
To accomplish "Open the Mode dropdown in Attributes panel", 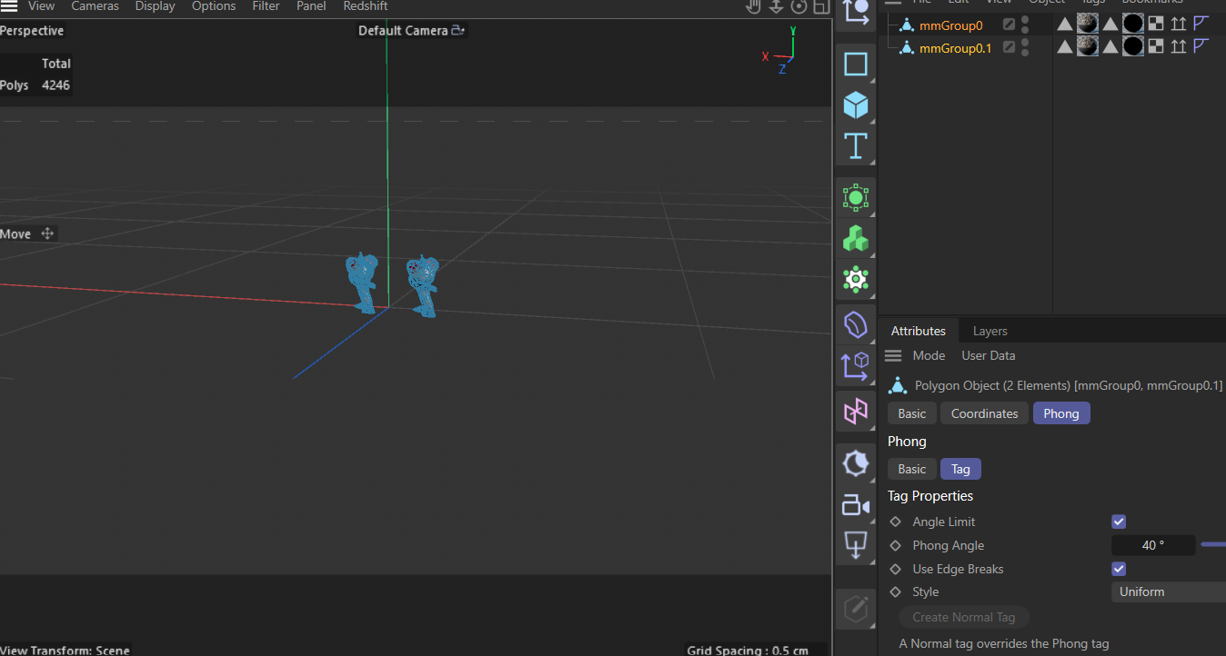I will 929,355.
